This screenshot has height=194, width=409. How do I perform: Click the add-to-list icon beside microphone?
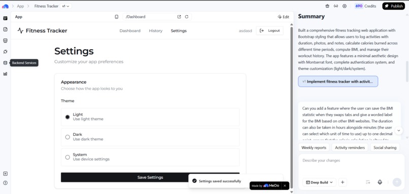pos(368,182)
